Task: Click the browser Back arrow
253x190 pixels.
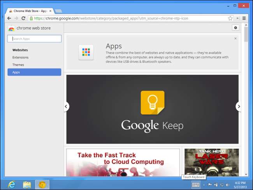Action: [x=9, y=18]
